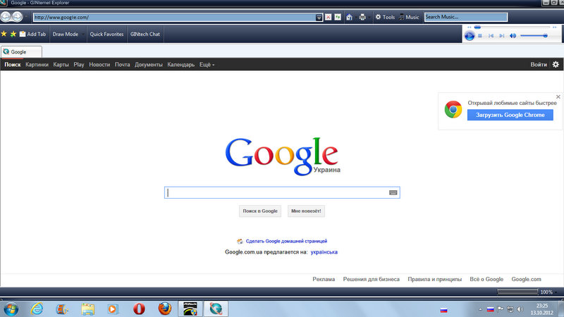Open Google settings gear icon
564x317 pixels.
click(x=556, y=64)
